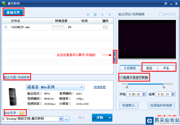Click the Nokia phone thumbnail

13,97
